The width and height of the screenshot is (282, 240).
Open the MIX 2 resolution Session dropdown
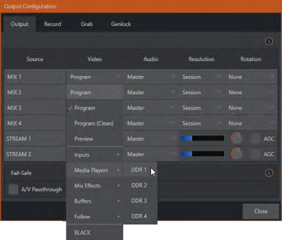coord(202,92)
